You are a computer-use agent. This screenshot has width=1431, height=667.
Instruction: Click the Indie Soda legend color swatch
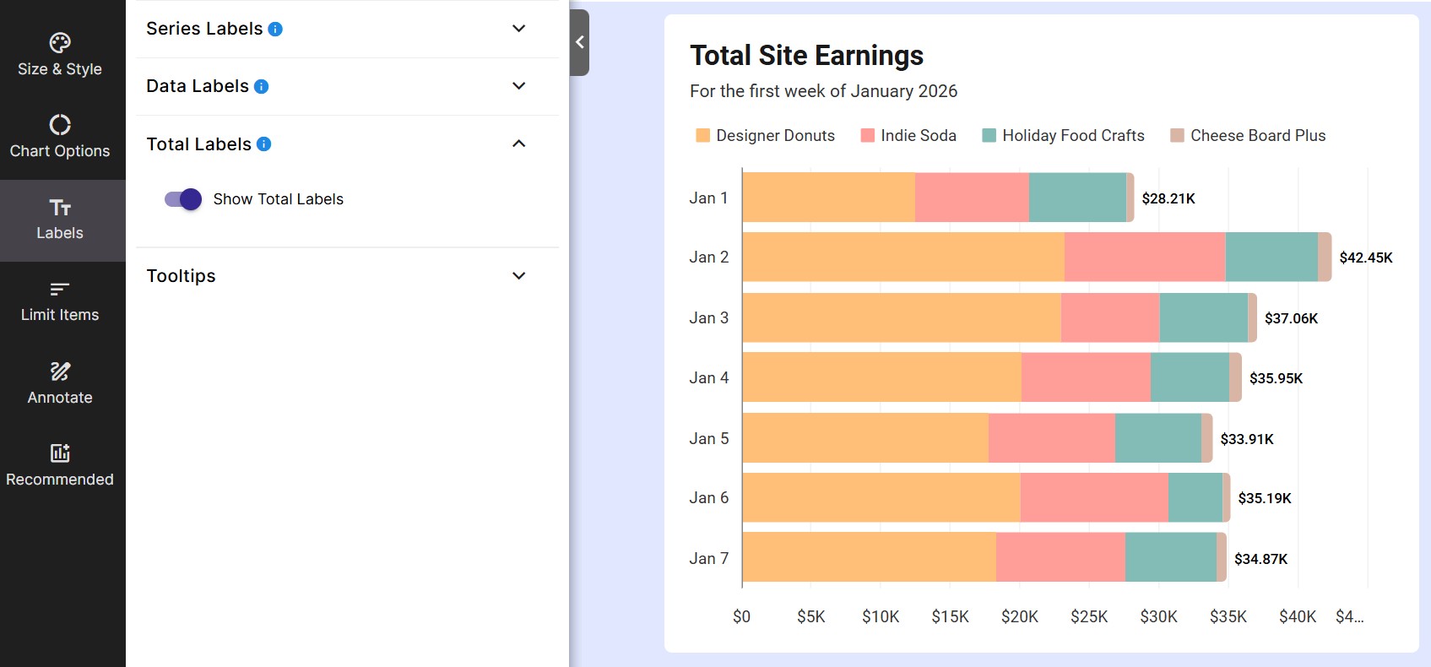867,136
